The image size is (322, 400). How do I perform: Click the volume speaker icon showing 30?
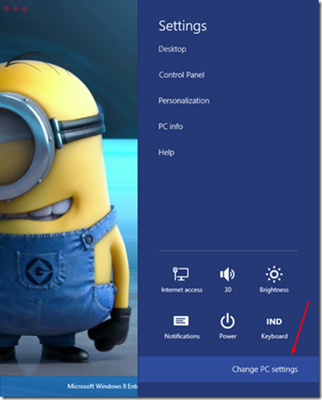227,274
